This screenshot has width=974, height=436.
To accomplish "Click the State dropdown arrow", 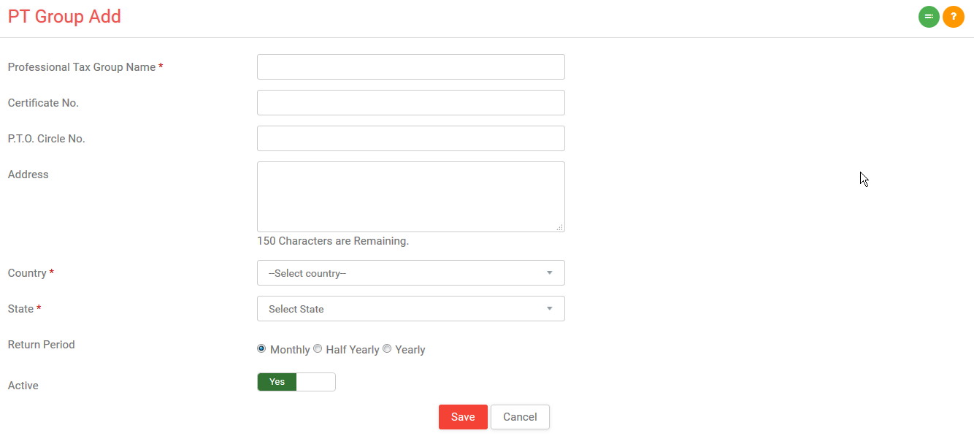I will pos(549,309).
